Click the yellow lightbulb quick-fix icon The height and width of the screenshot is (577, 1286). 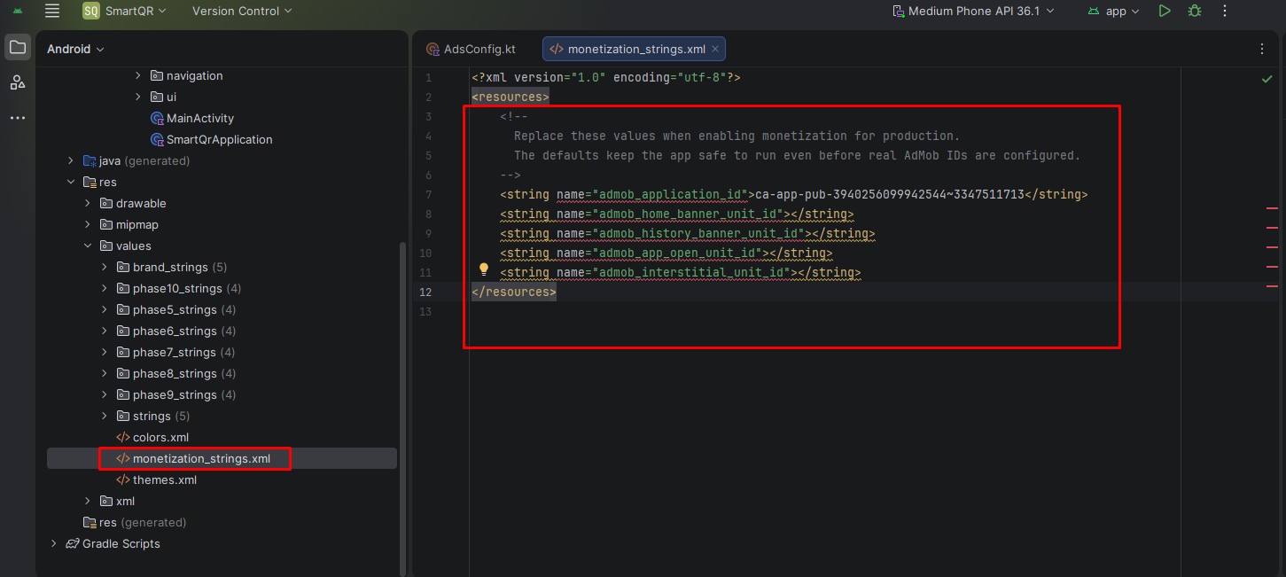tap(484, 269)
